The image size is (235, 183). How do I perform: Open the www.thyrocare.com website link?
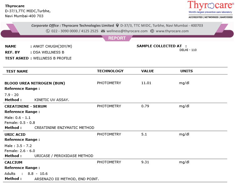pos(172,31)
